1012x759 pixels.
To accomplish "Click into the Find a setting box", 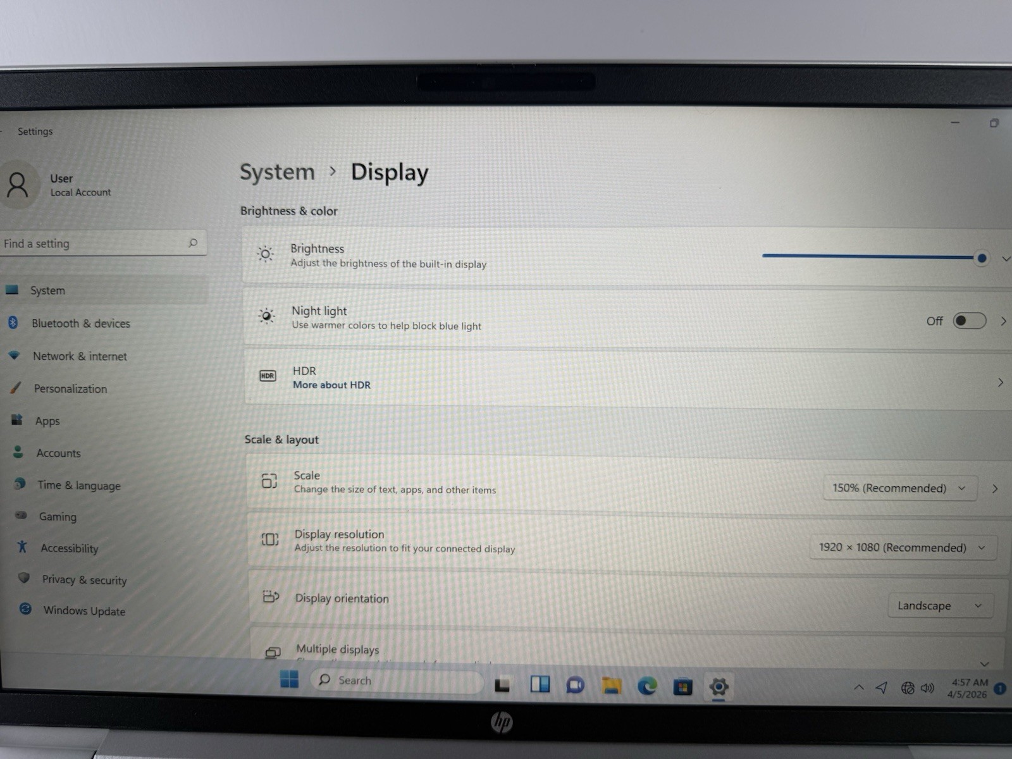I will (103, 244).
